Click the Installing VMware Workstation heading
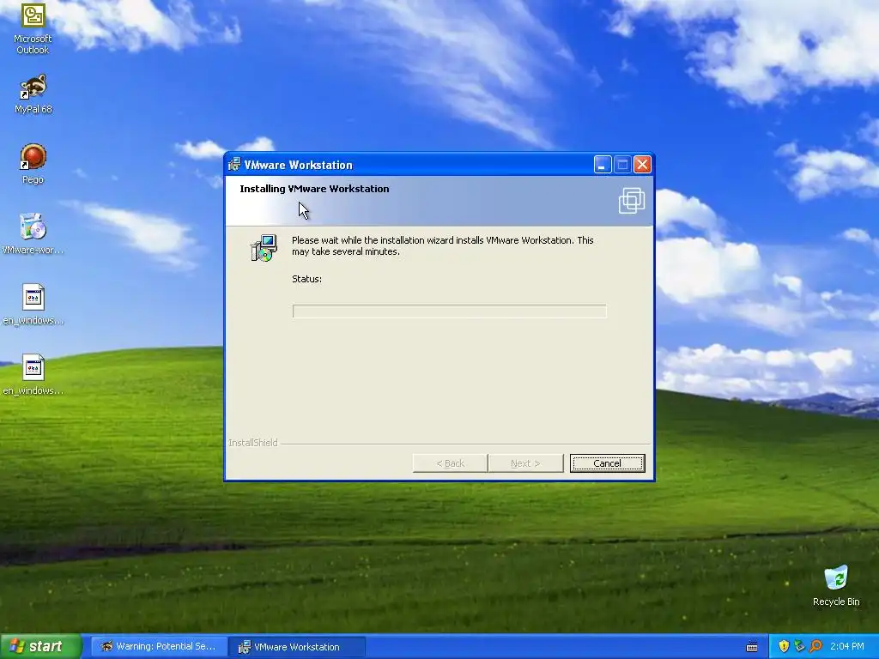 click(314, 189)
